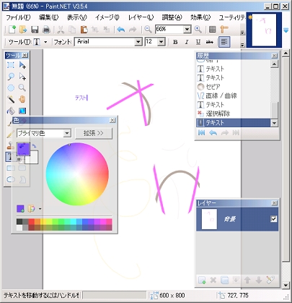Viewport: 292px width, 303px height.
Task: Save the image with the floppy icon
Action: [x=35, y=30]
